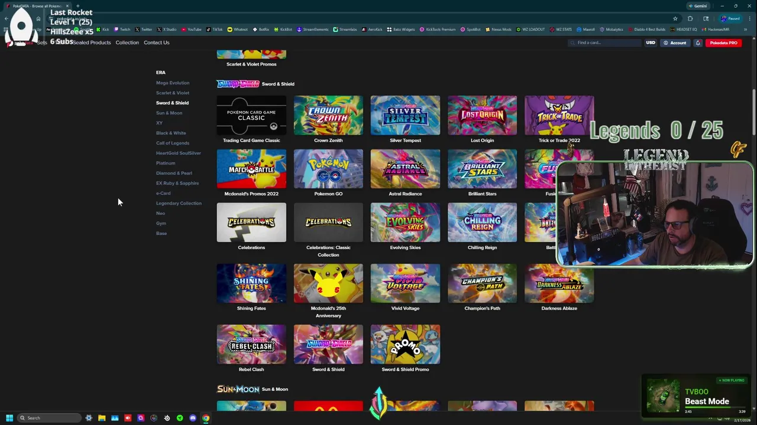
Task: Jump to the Platinum era
Action: pyautogui.click(x=166, y=163)
